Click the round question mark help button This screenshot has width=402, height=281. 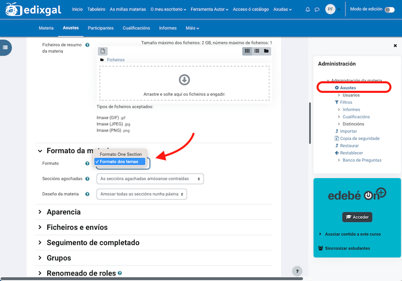297,271
